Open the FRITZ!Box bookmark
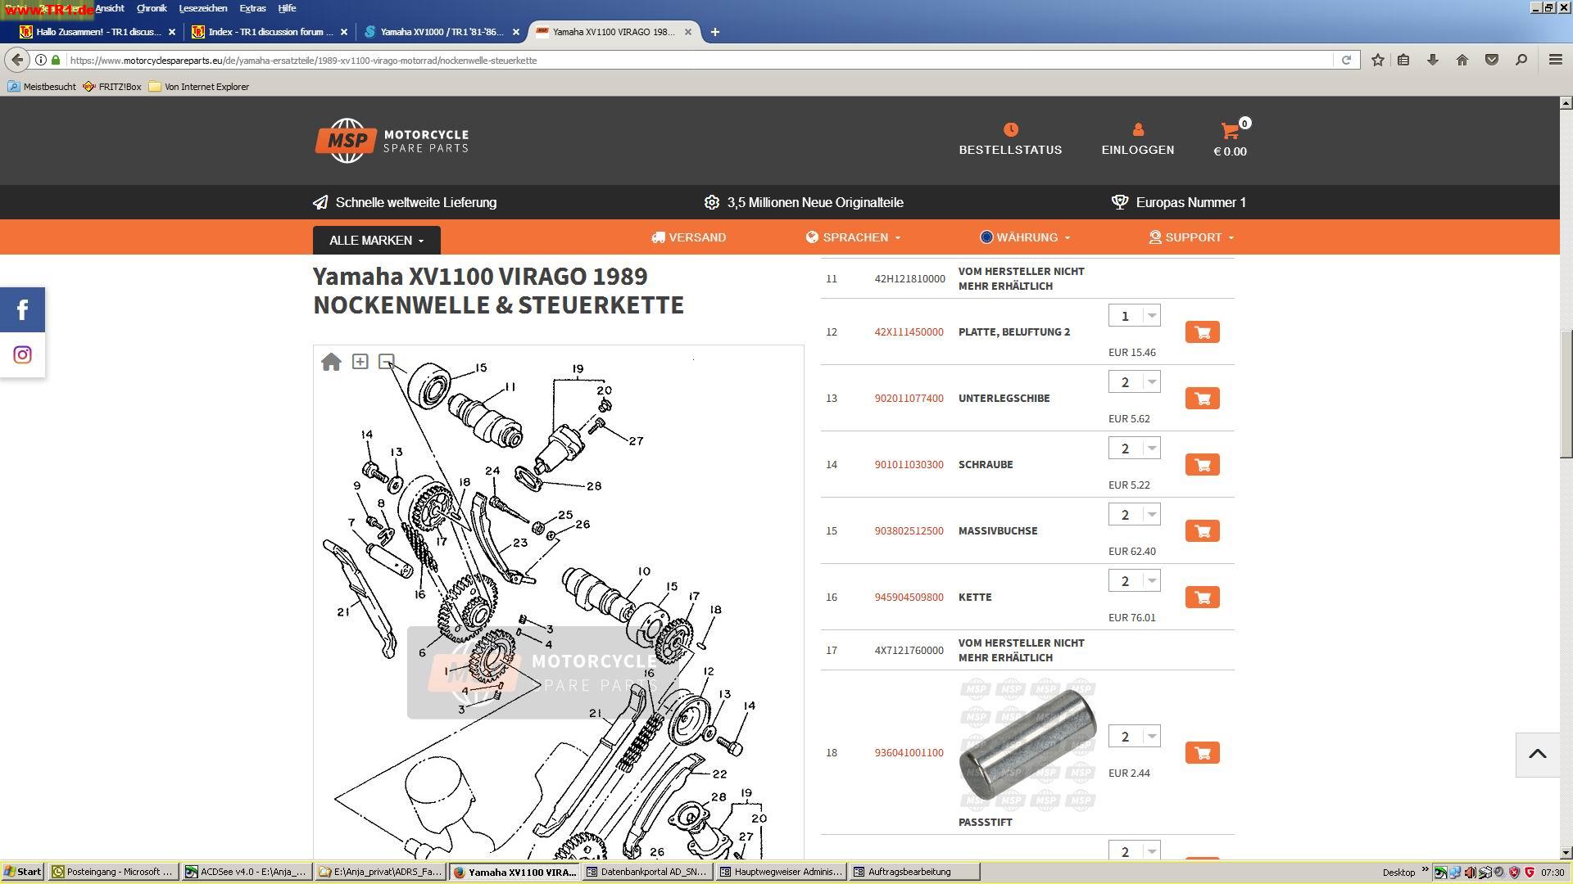This screenshot has height=884, width=1573. 111,87
